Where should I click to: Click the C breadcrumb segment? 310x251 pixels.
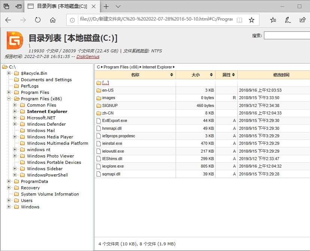coord(98,67)
